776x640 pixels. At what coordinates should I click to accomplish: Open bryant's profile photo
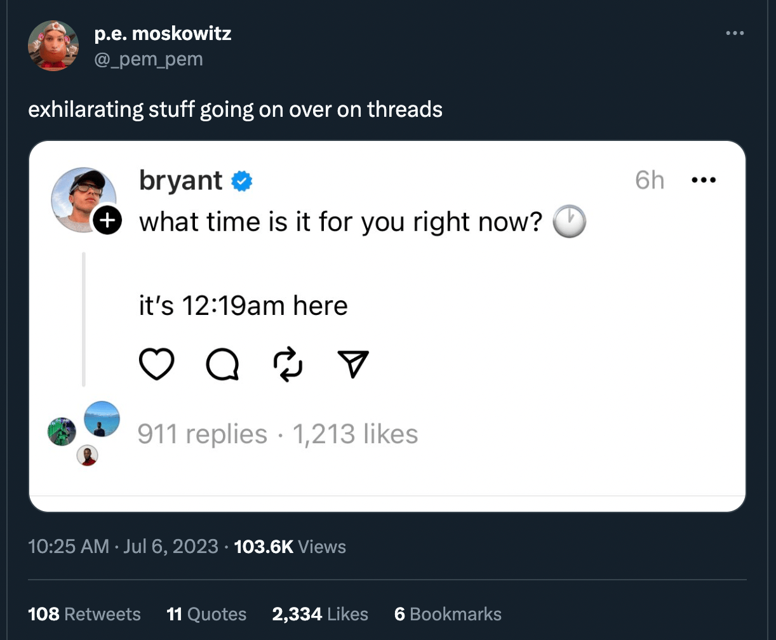83,199
